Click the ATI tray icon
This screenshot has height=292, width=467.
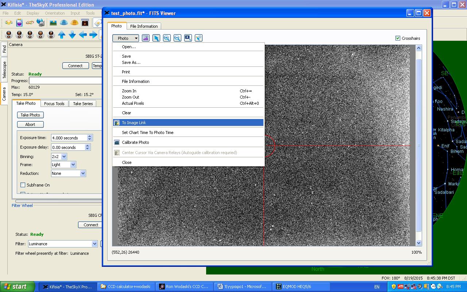pos(400,287)
